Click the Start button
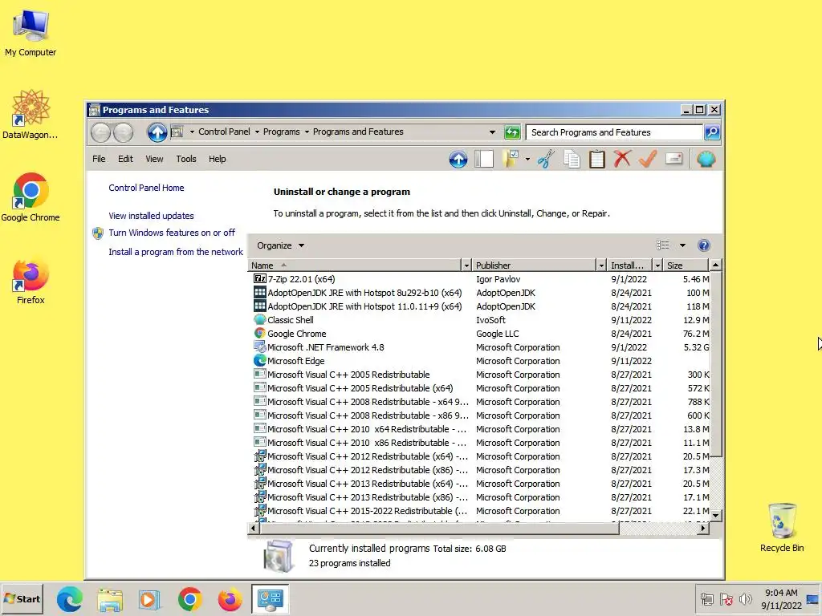Viewport: 822px width, 616px height. tap(22, 599)
